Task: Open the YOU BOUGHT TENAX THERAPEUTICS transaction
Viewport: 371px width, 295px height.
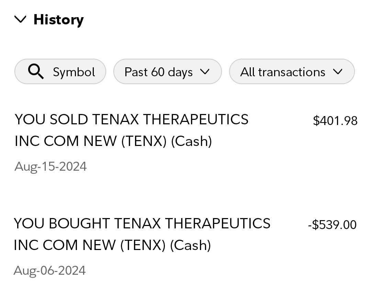Action: [142, 224]
